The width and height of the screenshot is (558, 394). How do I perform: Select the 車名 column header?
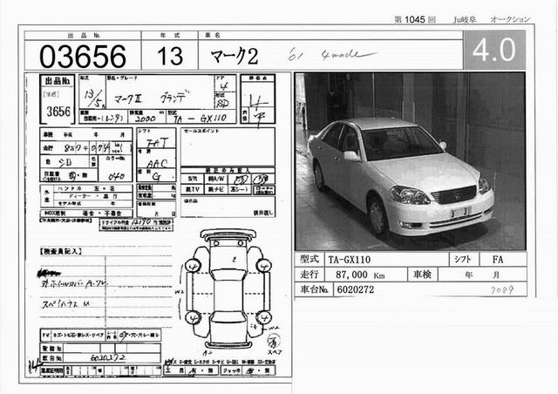pyautogui.click(x=213, y=35)
